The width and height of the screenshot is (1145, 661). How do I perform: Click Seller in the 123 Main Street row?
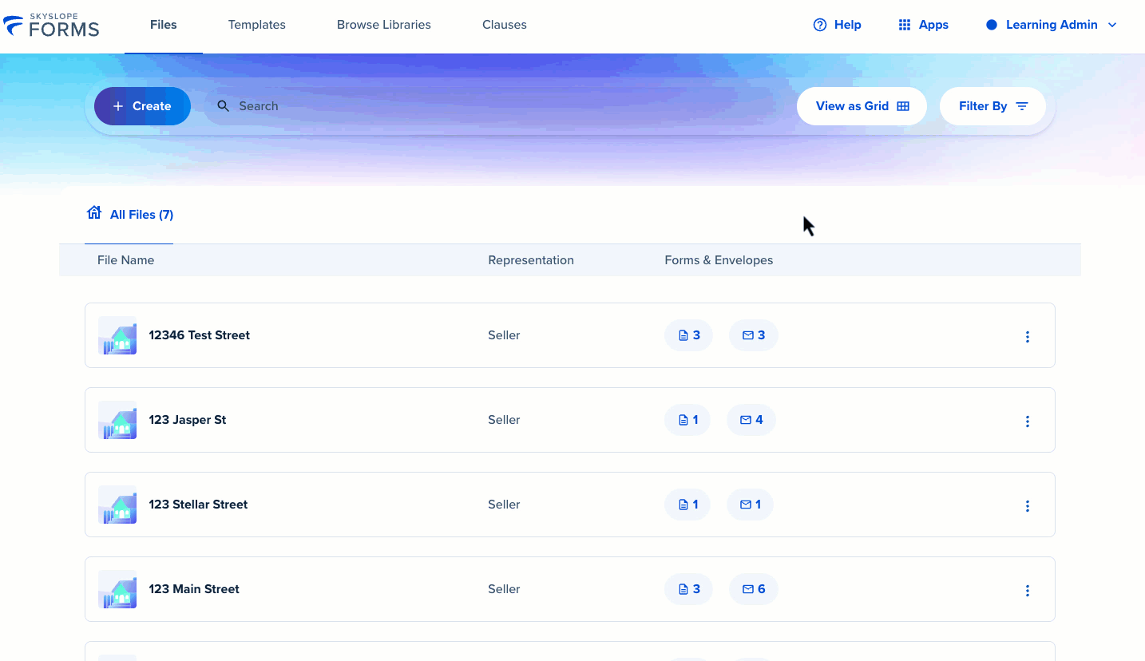click(x=504, y=589)
